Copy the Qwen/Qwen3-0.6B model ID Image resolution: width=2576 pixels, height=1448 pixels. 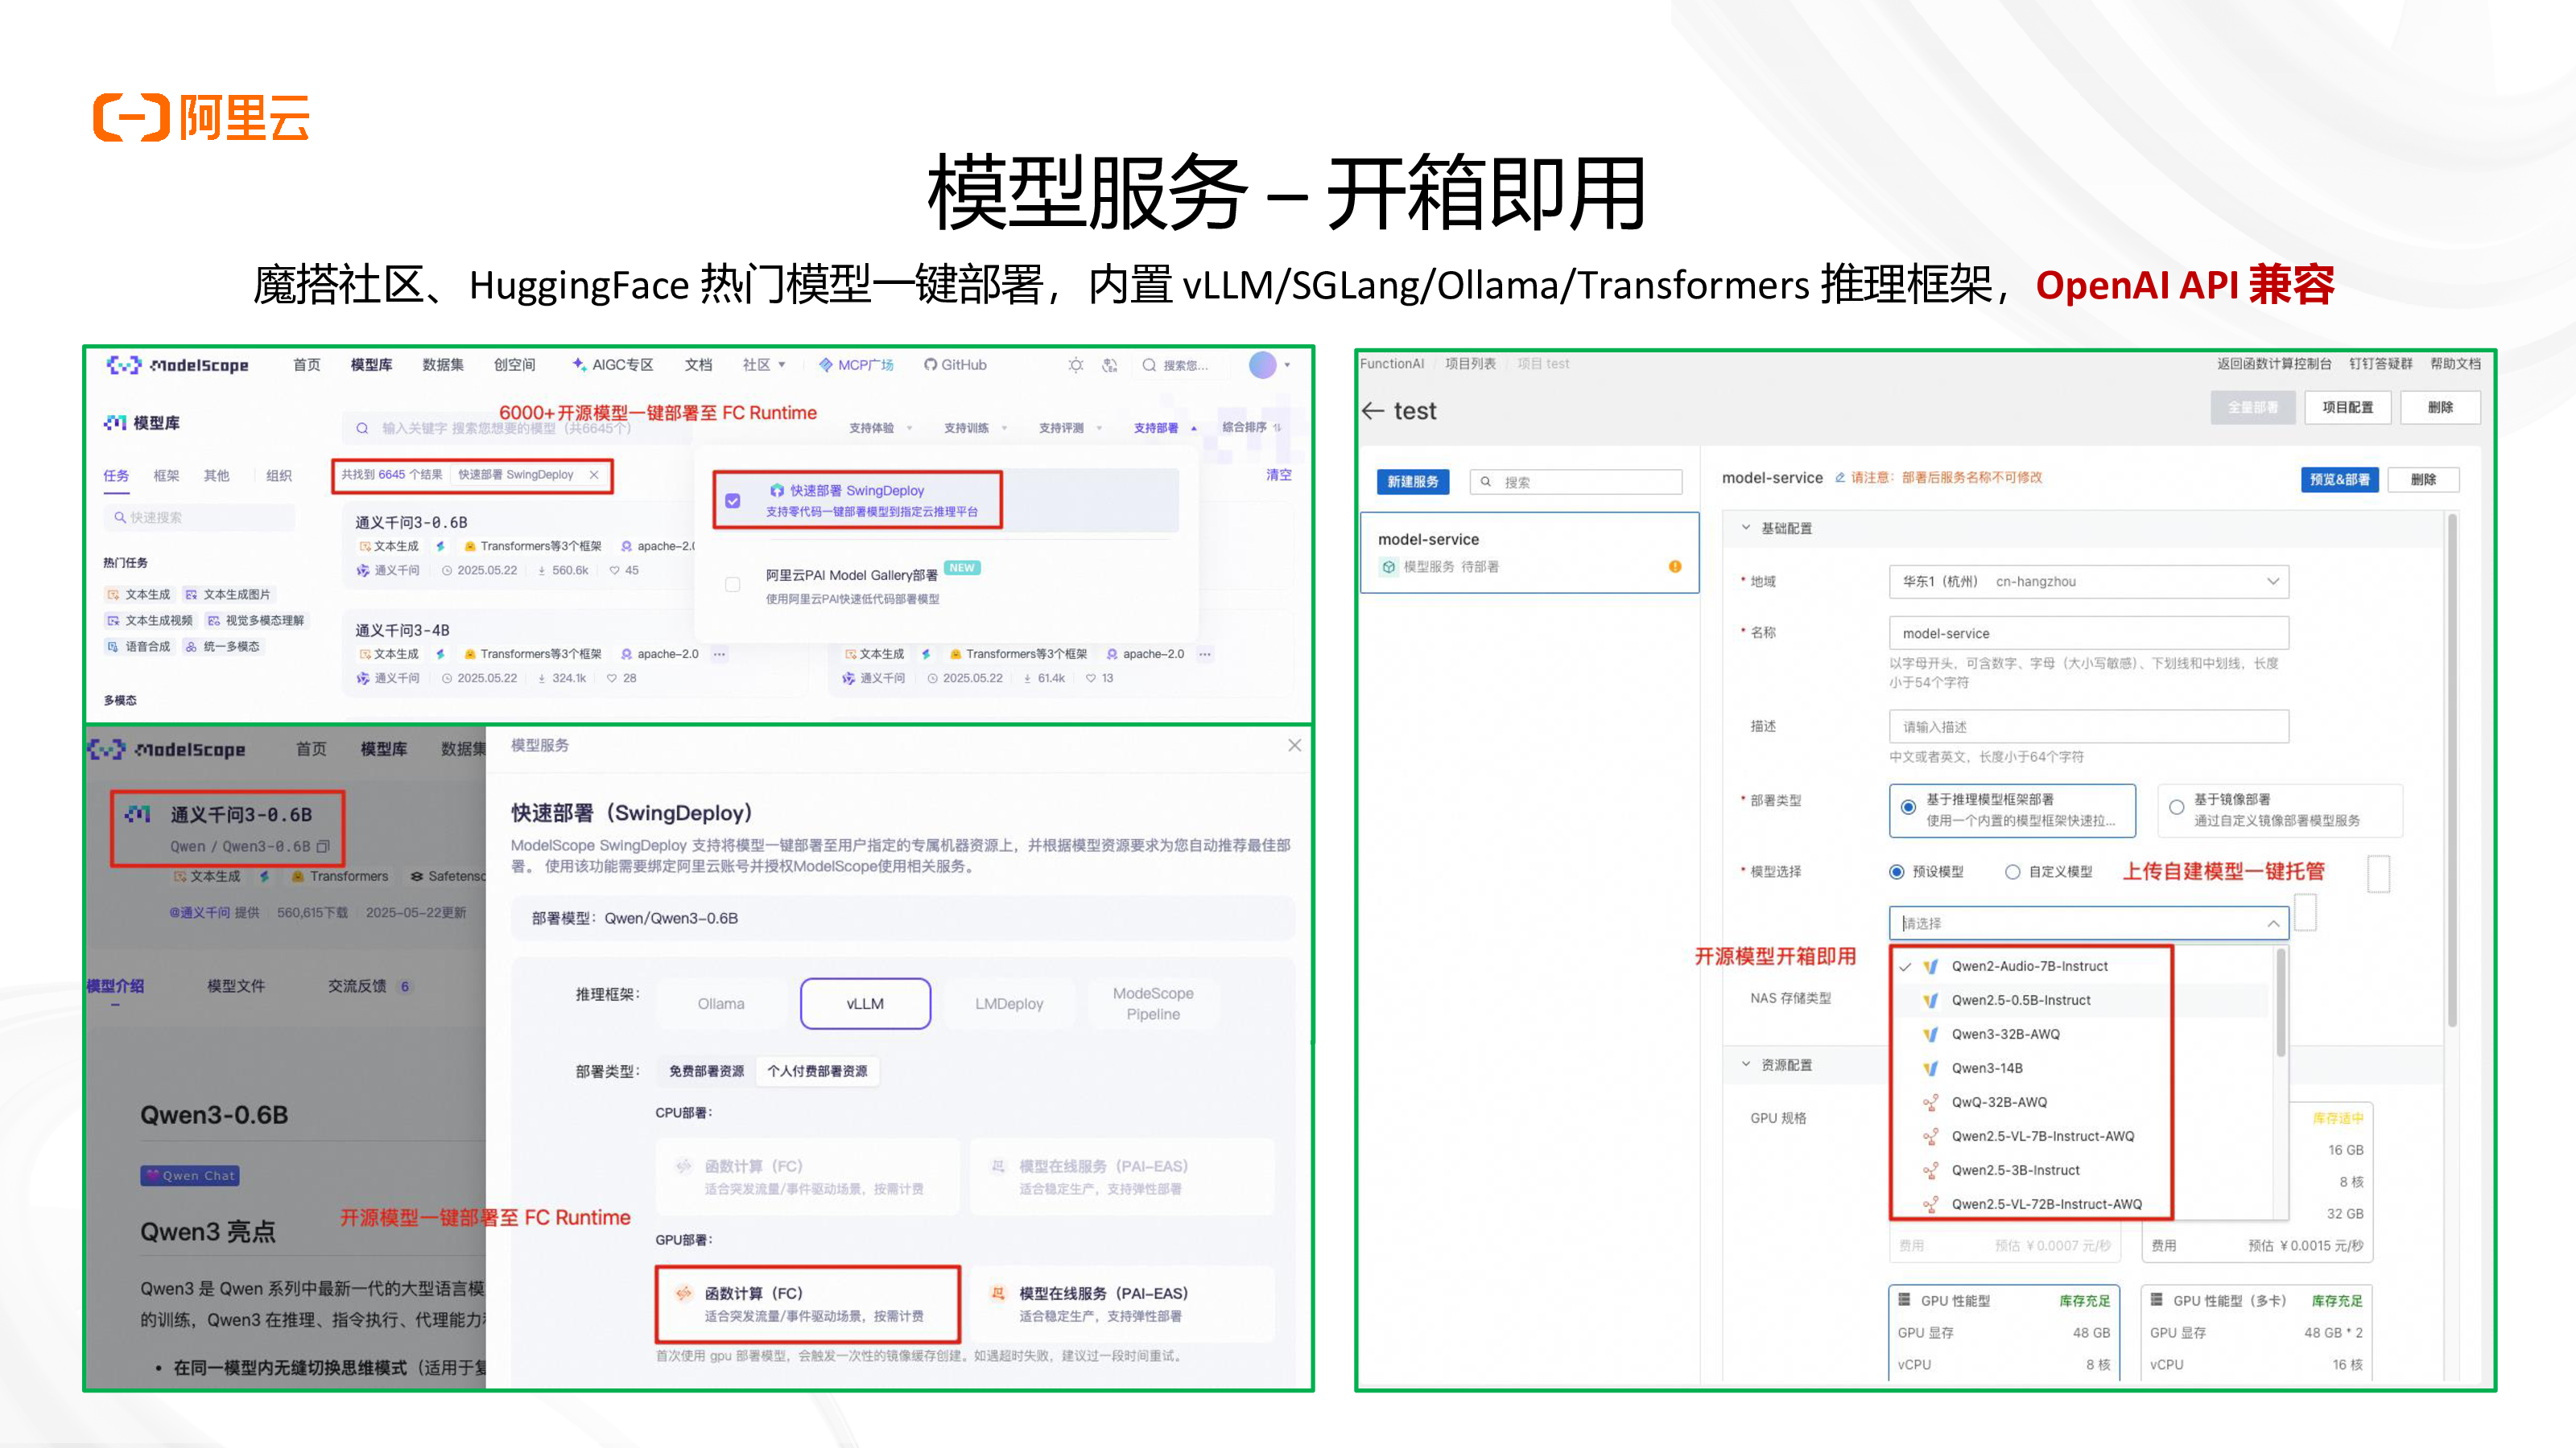[x=323, y=846]
